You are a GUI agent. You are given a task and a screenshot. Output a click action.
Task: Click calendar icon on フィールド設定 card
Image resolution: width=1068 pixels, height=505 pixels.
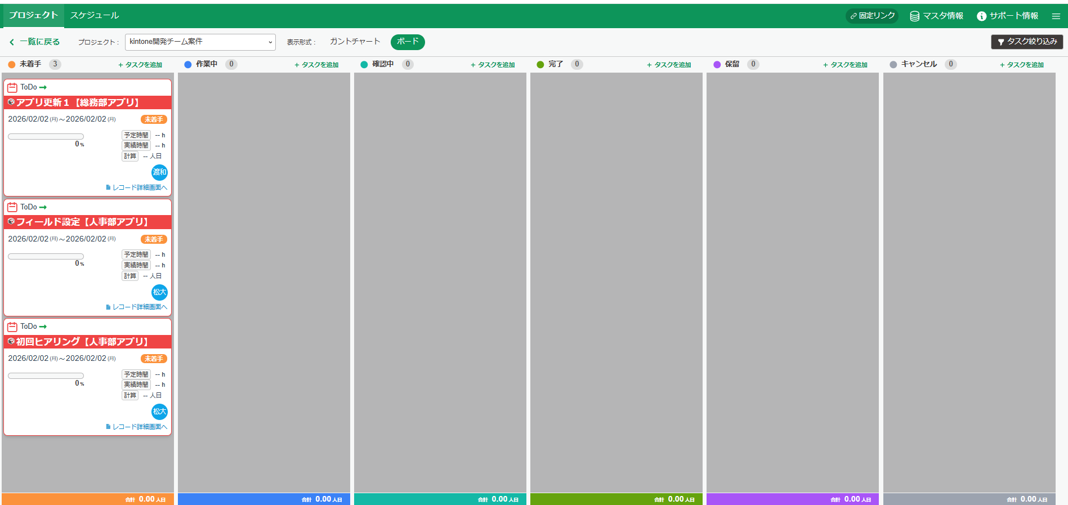[12, 207]
